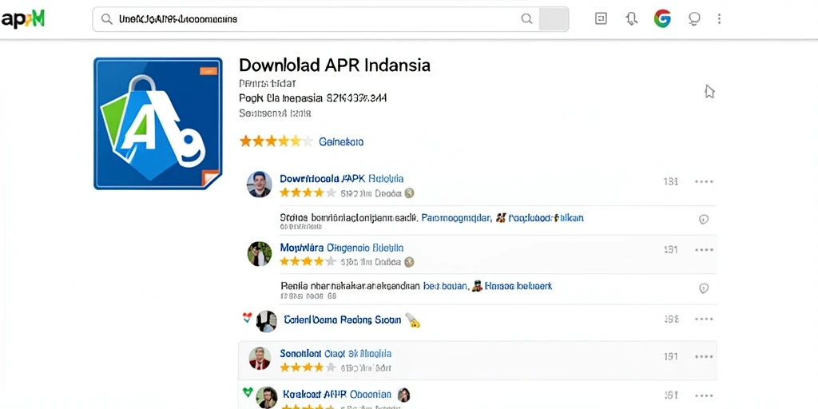Click the round badge in the Mophlara review's meta line
Screen dimensions: 818x409
click(x=410, y=262)
